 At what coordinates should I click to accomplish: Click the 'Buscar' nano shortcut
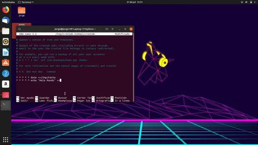(x=61, y=97)
